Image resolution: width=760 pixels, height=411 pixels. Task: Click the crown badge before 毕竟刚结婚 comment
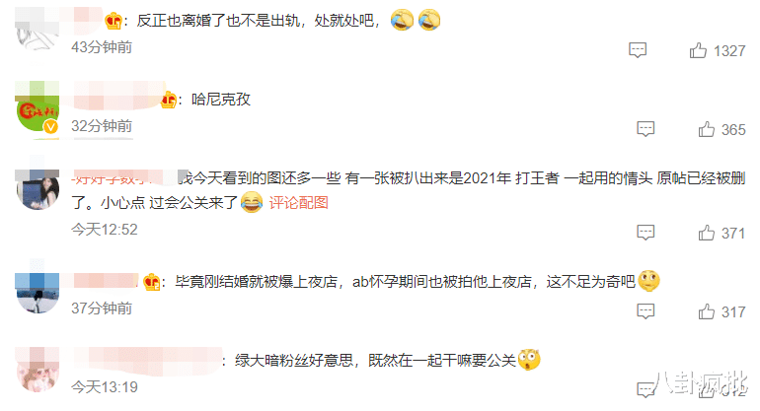coord(152,281)
